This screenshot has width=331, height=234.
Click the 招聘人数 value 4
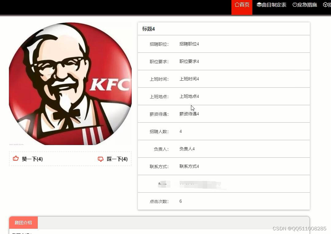(x=181, y=131)
